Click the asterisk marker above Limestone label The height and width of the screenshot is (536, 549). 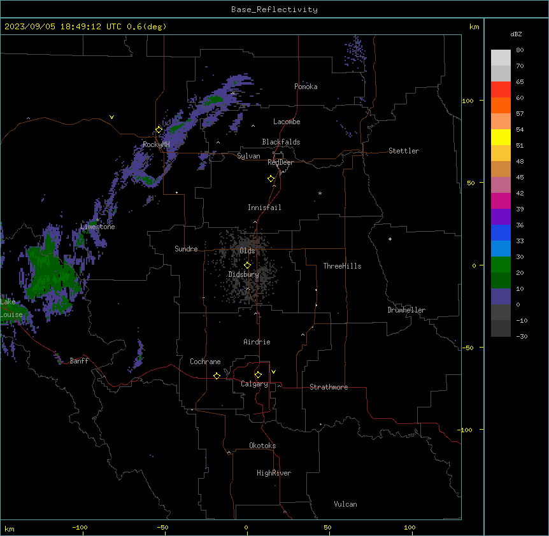pyautogui.click(x=97, y=220)
